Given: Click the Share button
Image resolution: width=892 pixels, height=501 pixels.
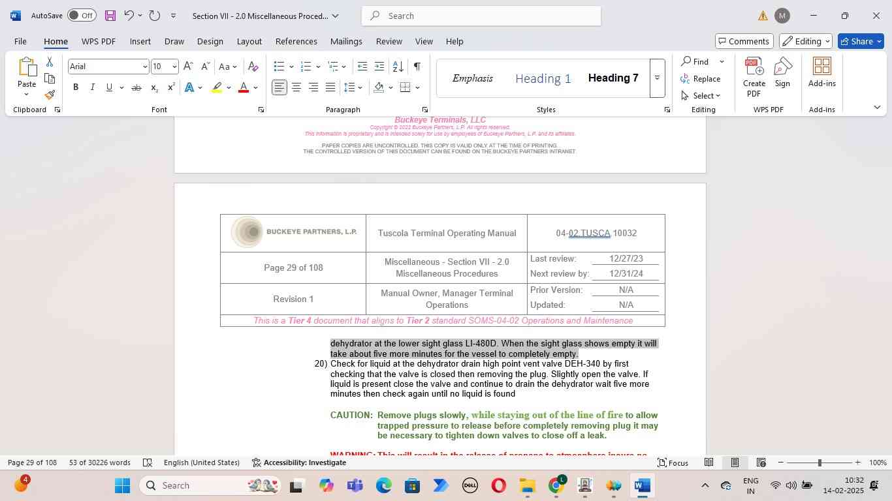Looking at the screenshot, I should click(862, 41).
